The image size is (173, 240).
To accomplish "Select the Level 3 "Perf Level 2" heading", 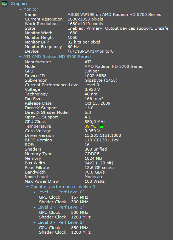I will click(61, 222).
